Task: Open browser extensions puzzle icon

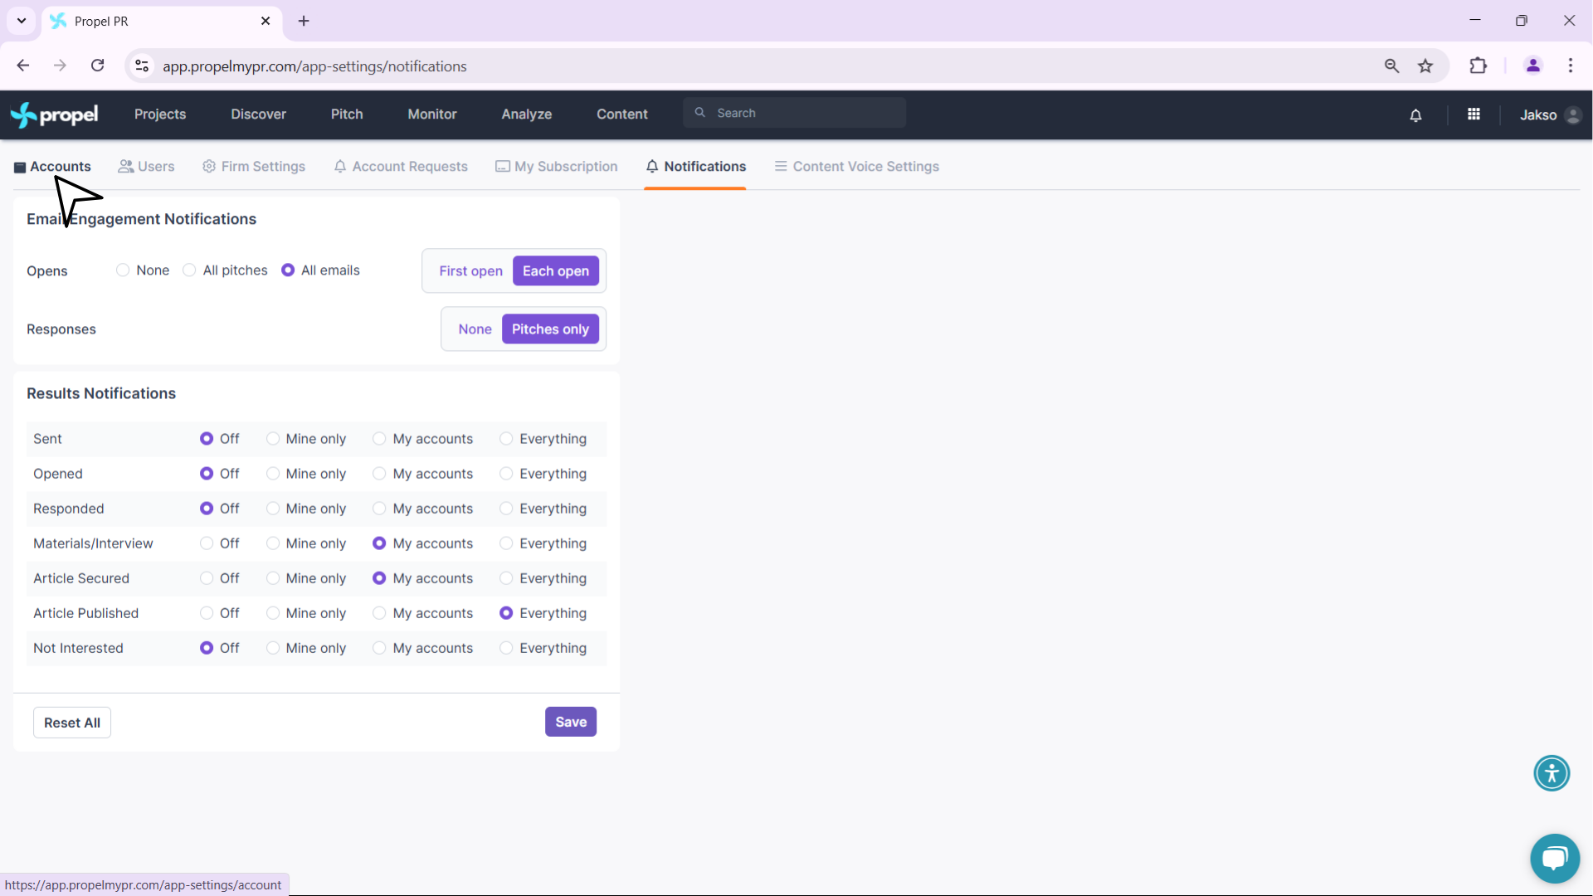Action: [1478, 66]
